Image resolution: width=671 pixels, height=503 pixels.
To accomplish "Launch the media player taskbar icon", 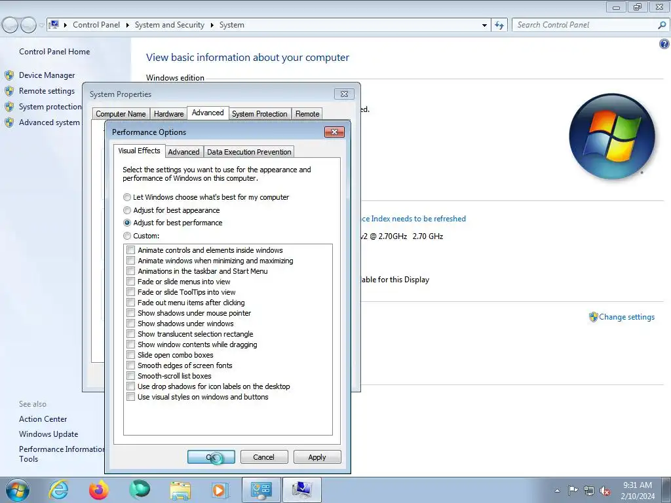I will click(220, 491).
